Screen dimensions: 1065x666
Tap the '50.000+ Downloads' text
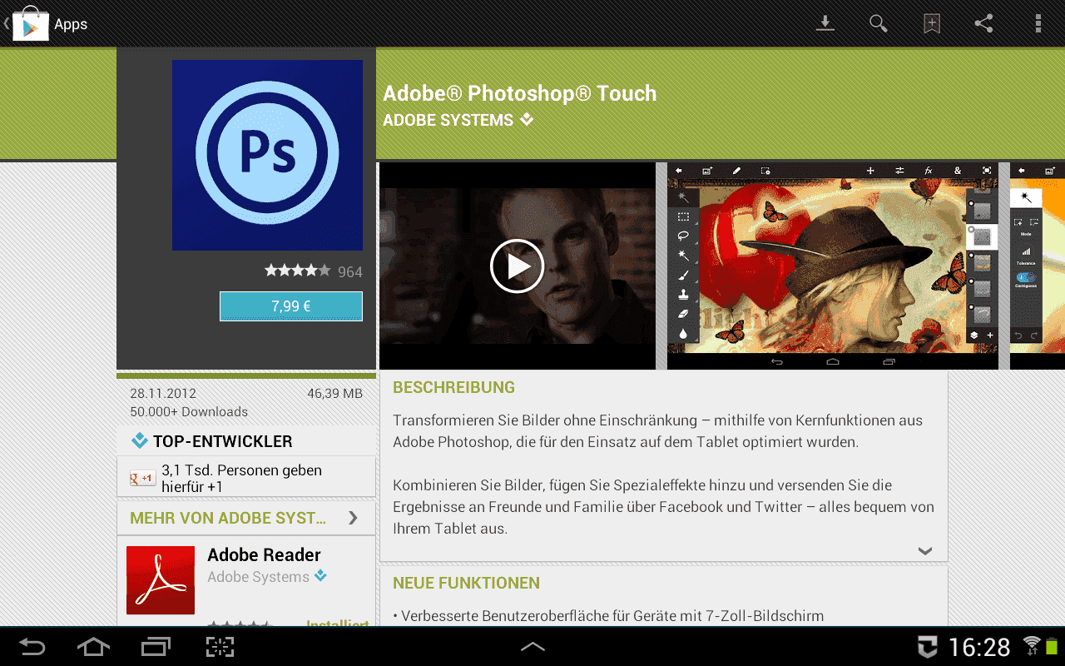tap(189, 411)
